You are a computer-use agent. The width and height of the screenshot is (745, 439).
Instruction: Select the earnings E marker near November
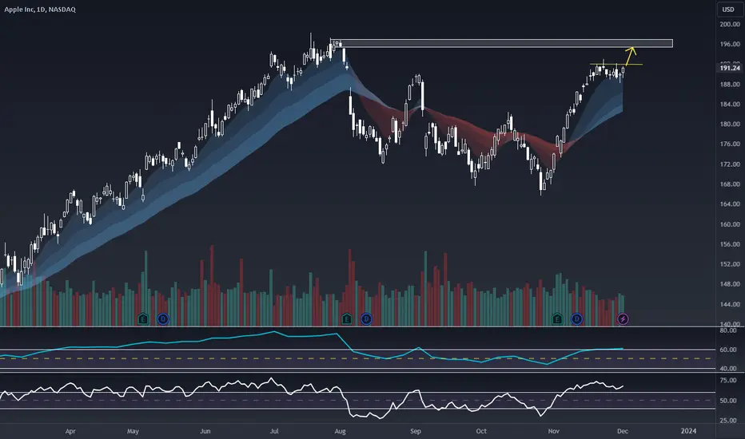[x=557, y=319]
